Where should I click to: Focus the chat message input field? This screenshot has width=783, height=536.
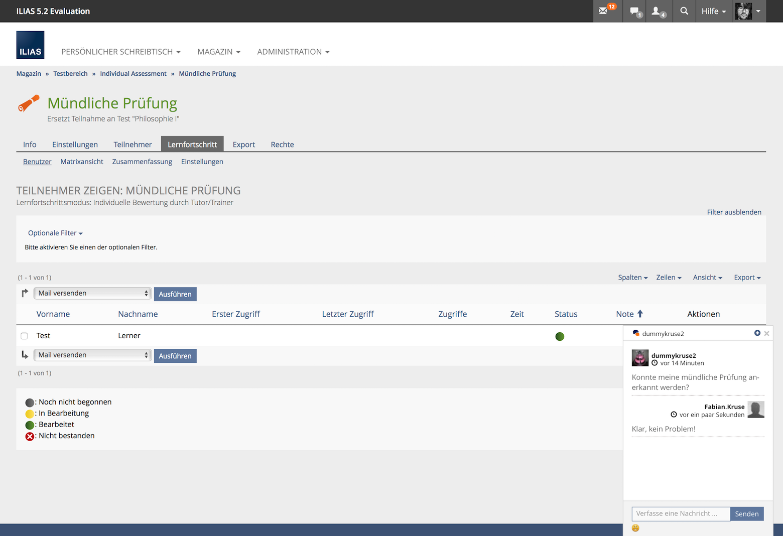680,513
